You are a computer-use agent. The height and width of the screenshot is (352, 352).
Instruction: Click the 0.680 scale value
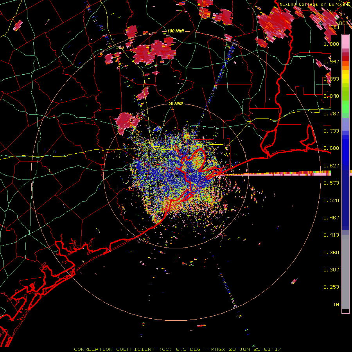[331, 148]
